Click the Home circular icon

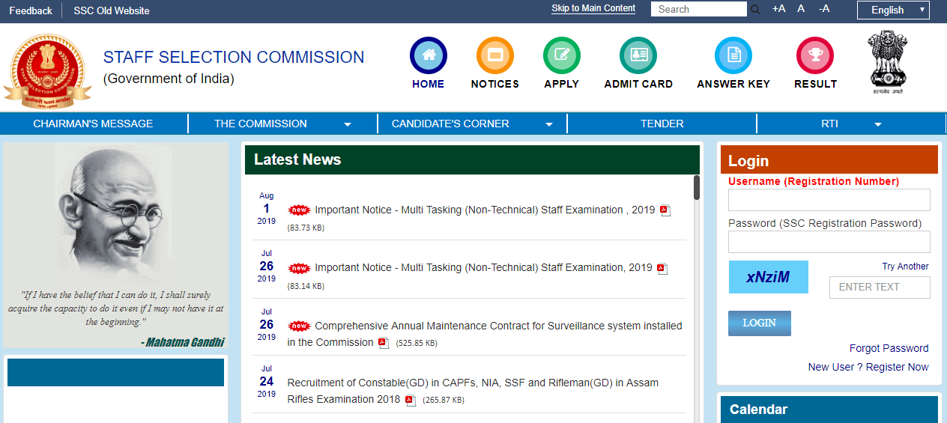[428, 55]
